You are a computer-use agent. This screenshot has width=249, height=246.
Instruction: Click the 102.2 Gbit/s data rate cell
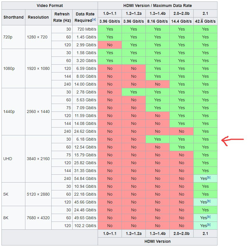[x=85, y=226]
